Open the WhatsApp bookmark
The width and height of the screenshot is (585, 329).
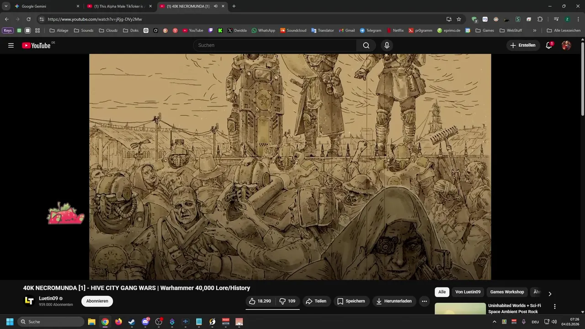tap(263, 31)
